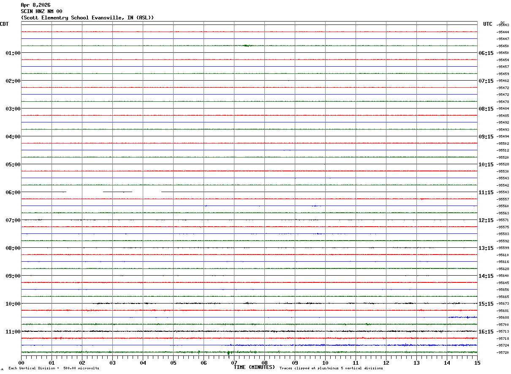Click the station name 'Scott Elementry School Evansville, IN (ASL)'
511x374 pixels.
[x=87, y=18]
